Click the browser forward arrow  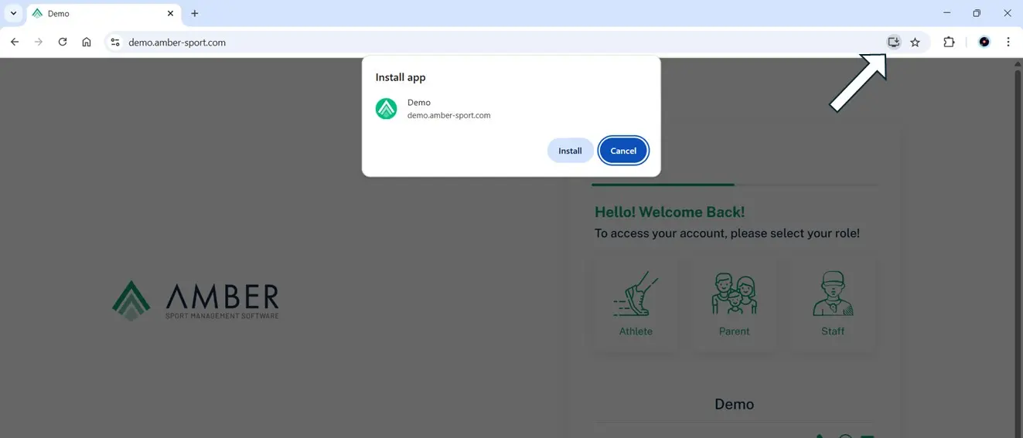tap(39, 42)
